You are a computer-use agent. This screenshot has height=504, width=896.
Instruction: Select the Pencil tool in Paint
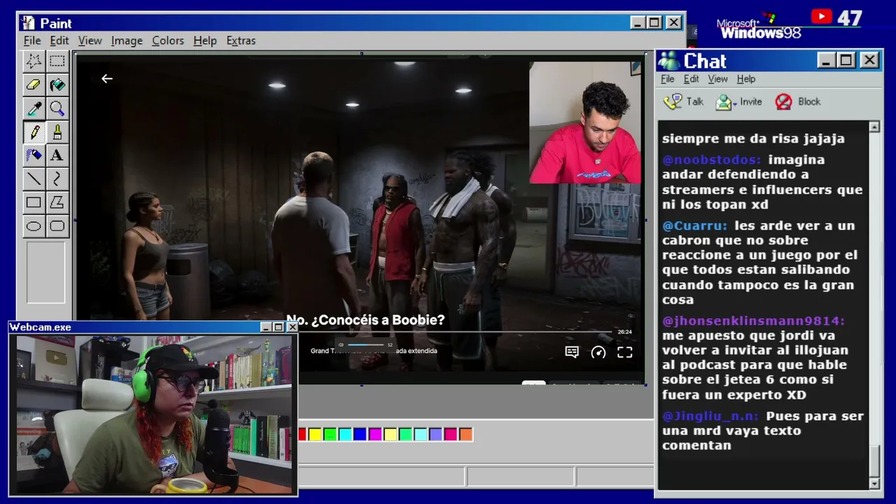(34, 132)
